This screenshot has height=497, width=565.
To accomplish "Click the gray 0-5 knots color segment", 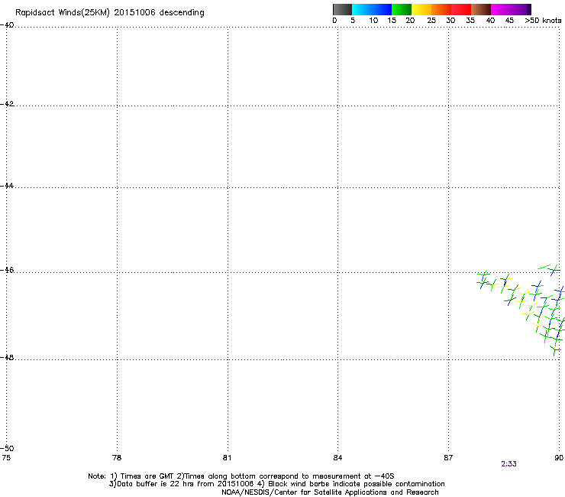I will tap(342, 9).
